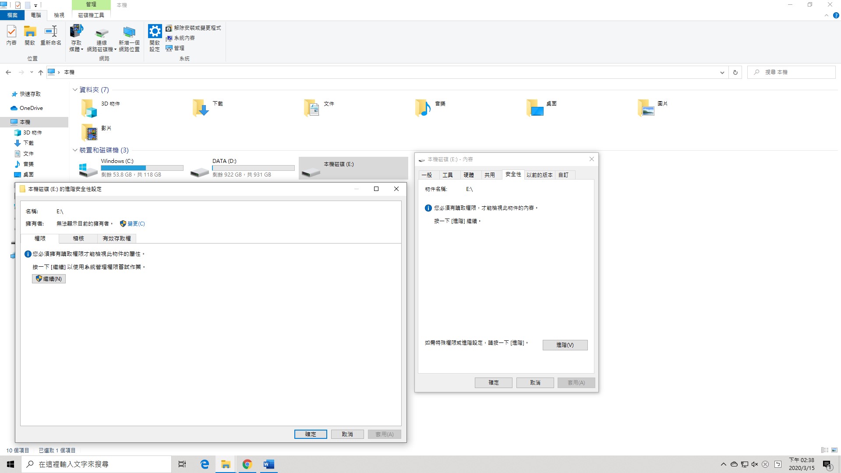The image size is (841, 473).
Task: Open the 共用 (Sharing) tab in drive properties
Action: [x=489, y=175]
